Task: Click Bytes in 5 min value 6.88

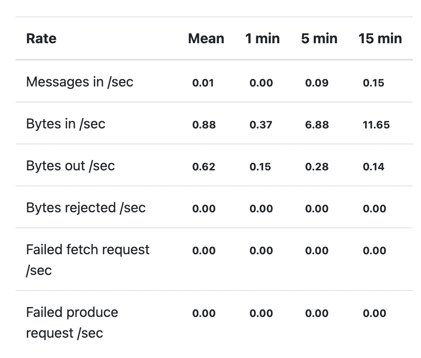Action: point(317,125)
